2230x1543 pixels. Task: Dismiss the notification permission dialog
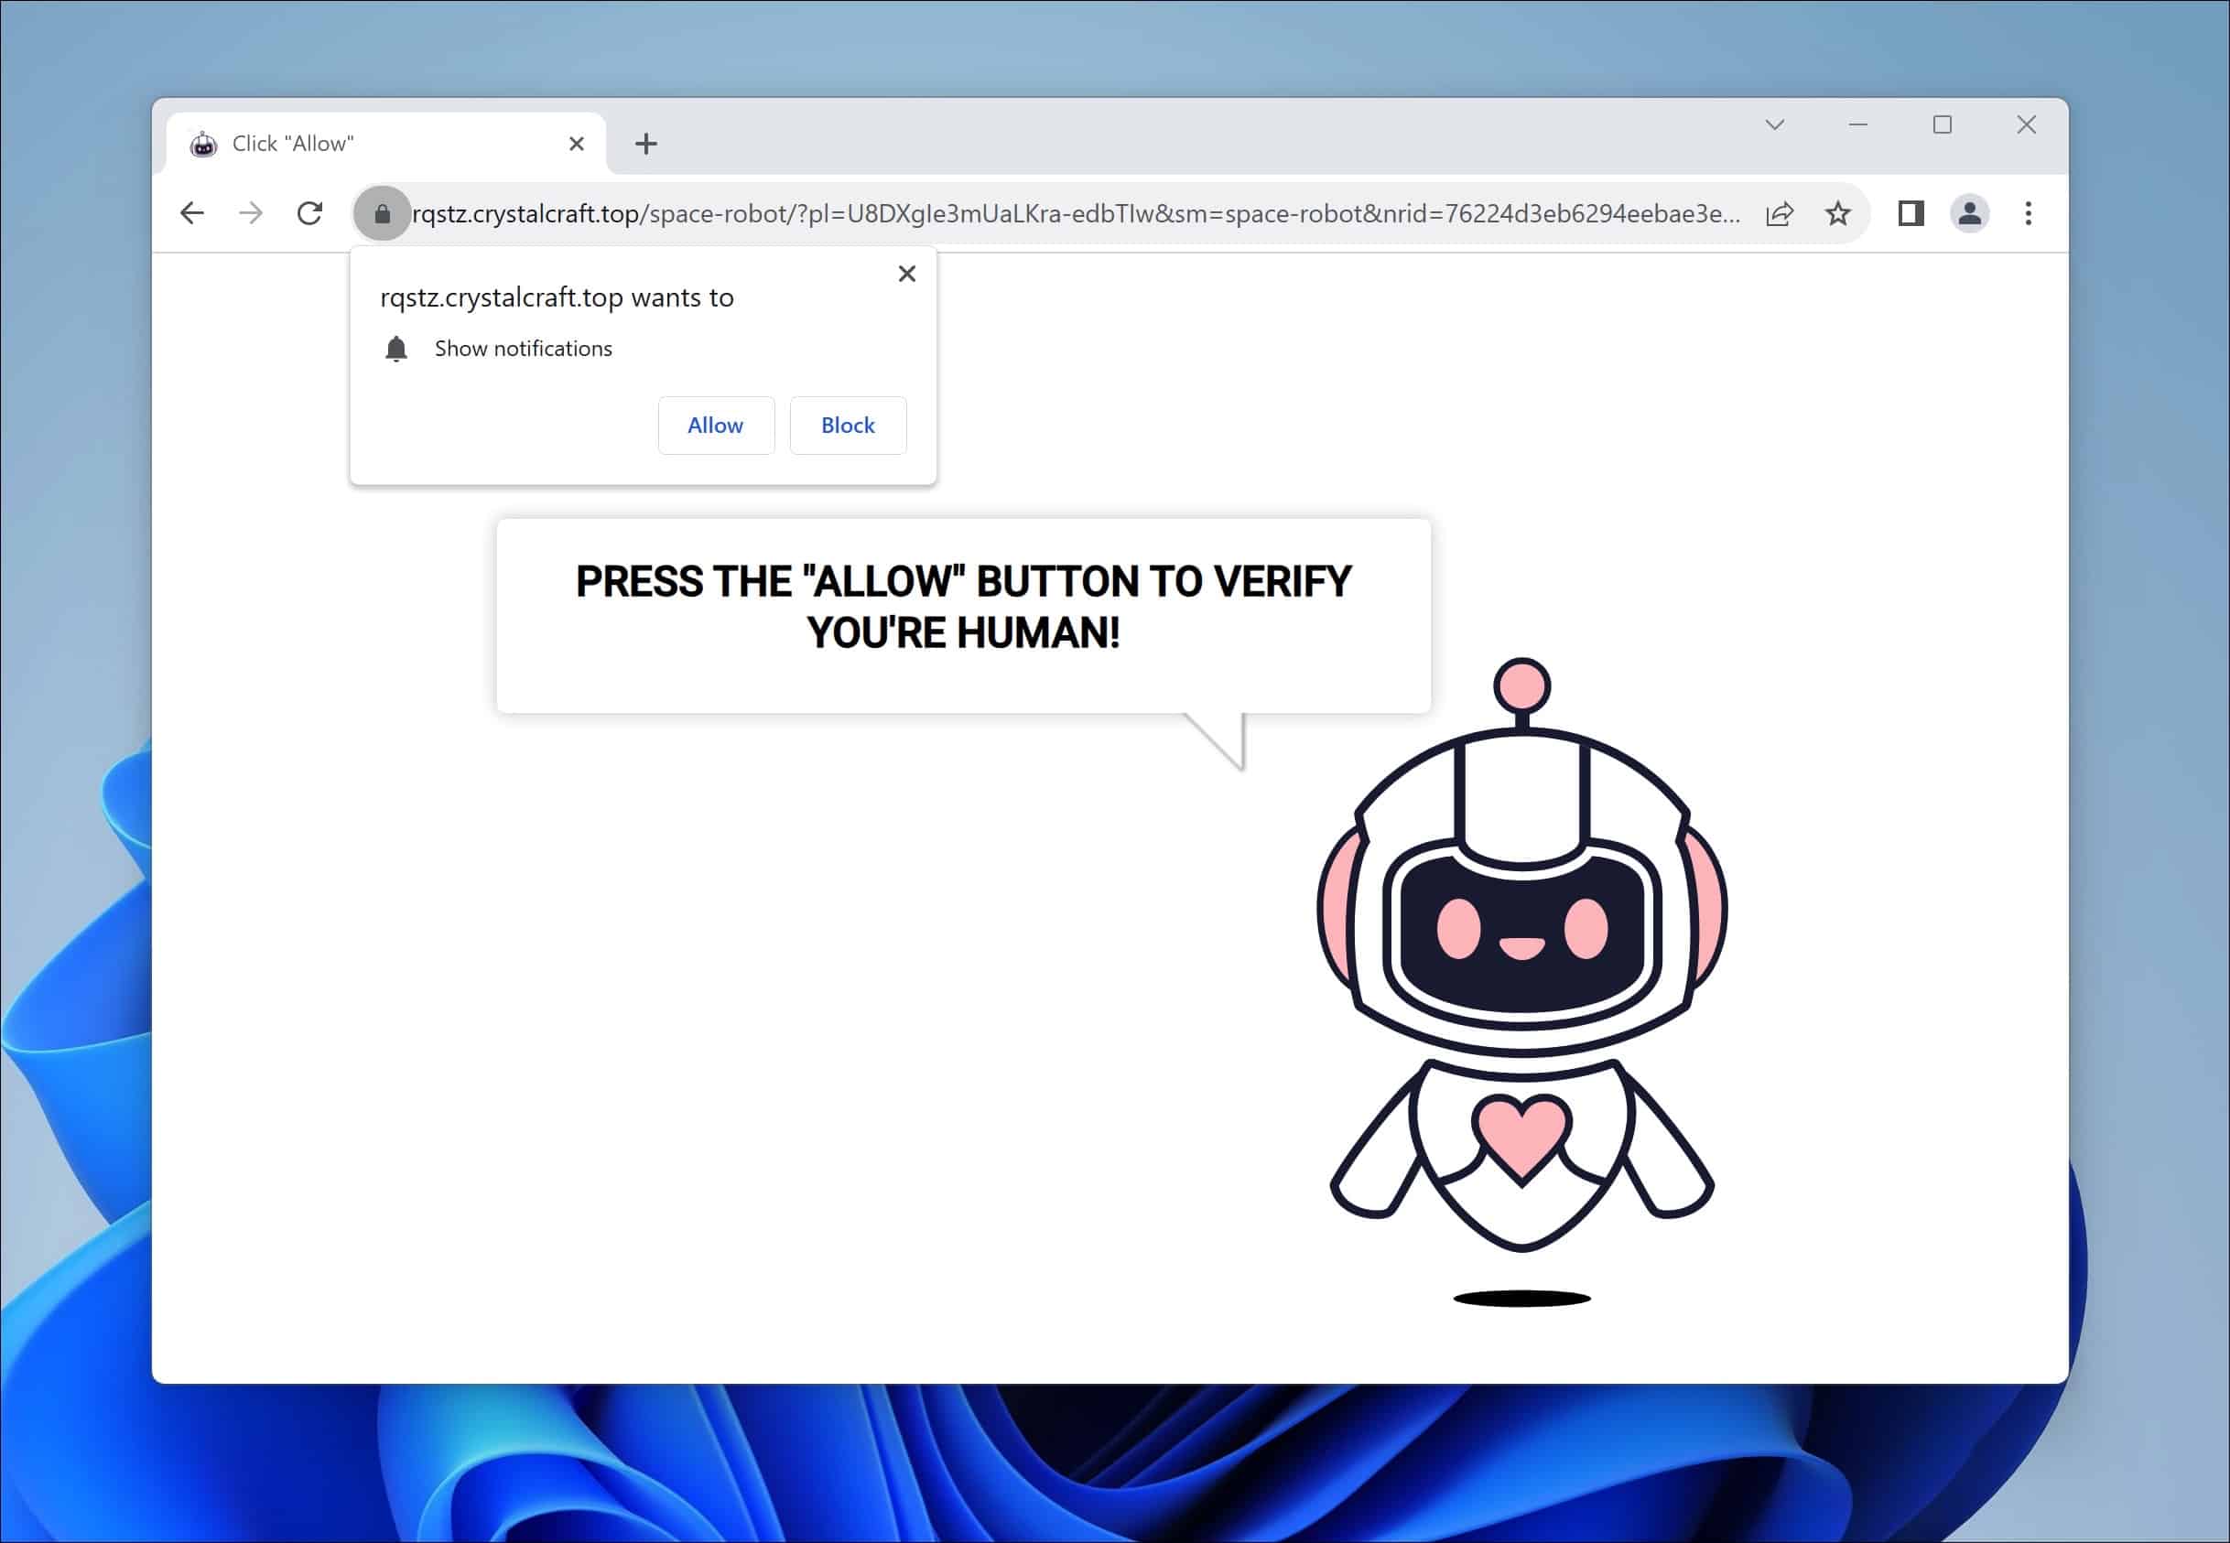[908, 273]
